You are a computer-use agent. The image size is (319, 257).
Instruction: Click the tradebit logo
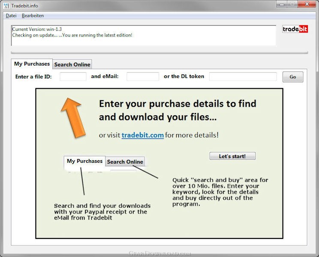(x=295, y=29)
